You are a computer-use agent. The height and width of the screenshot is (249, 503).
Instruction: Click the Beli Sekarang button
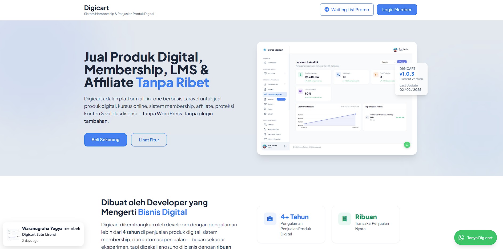[105, 140]
